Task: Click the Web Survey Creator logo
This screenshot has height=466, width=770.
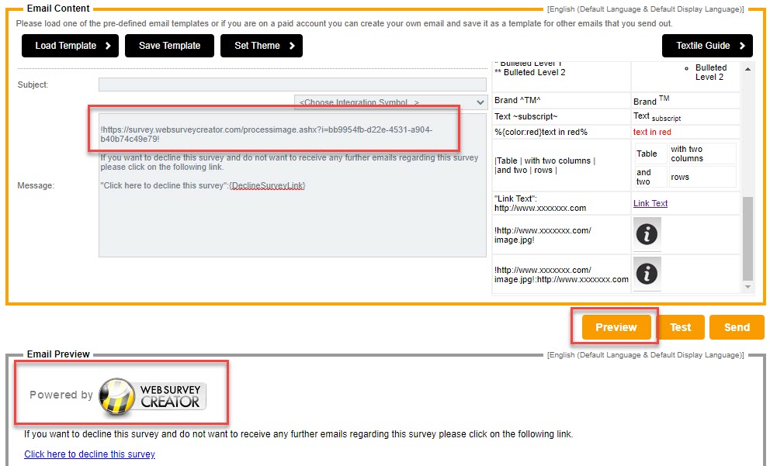Action: click(149, 394)
